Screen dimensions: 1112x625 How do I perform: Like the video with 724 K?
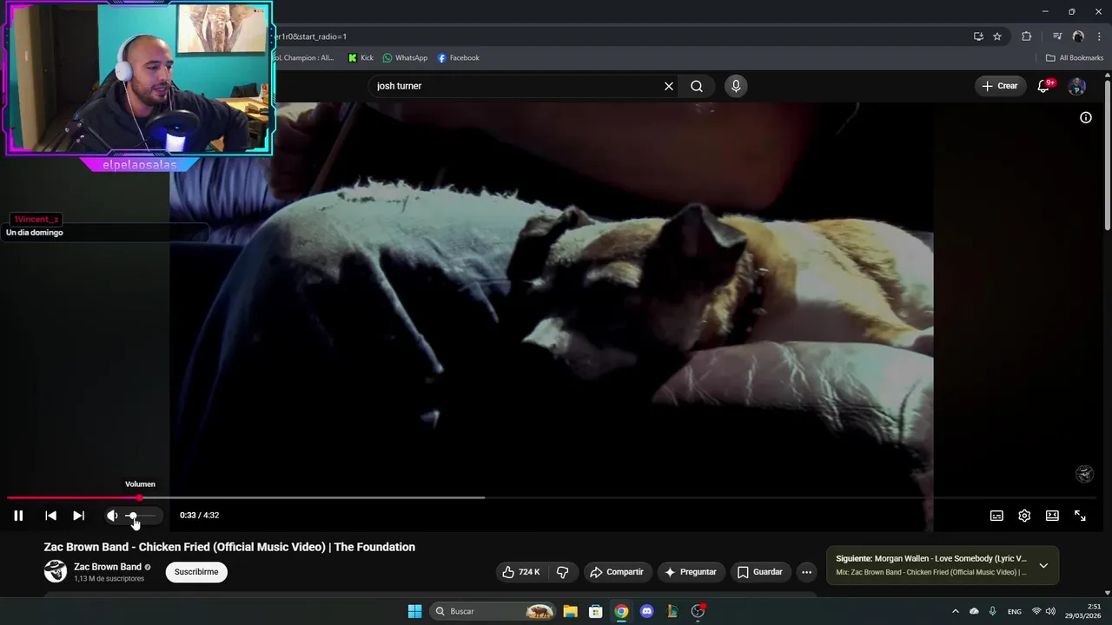pos(521,572)
